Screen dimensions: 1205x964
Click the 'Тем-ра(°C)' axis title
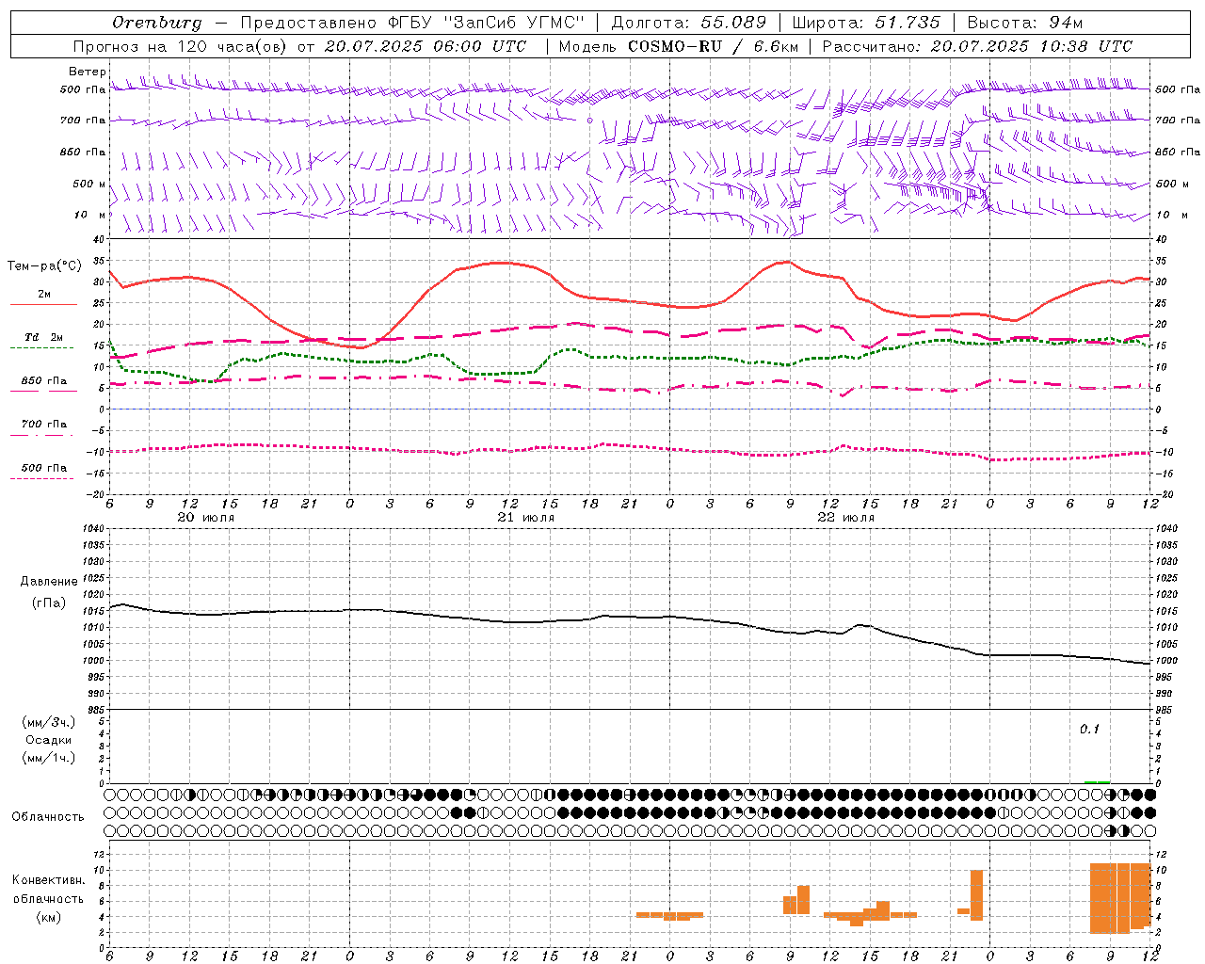[44, 266]
